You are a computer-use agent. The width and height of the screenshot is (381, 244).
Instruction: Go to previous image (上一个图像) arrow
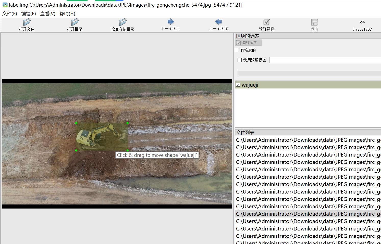pos(218,22)
